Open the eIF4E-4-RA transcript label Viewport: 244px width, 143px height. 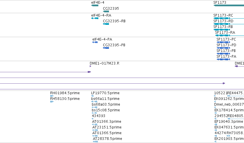point(101,15)
